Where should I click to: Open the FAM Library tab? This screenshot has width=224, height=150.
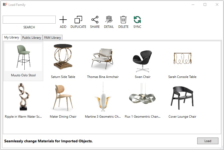tap(52, 38)
